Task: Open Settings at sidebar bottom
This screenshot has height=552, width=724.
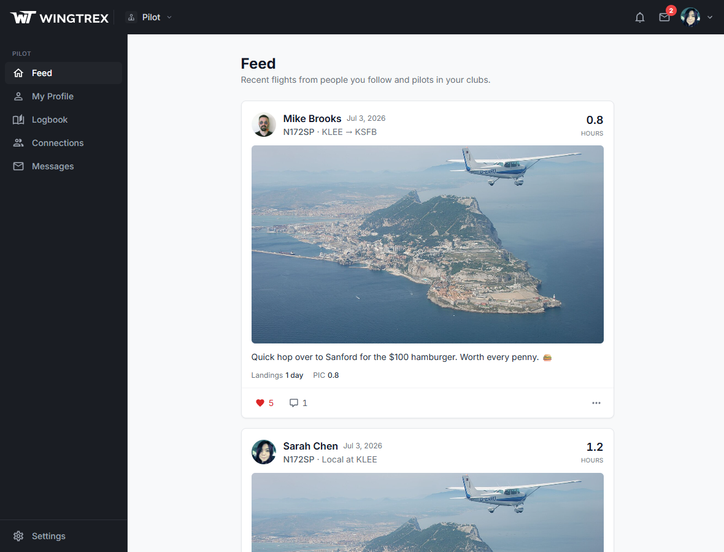Action: pos(63,536)
